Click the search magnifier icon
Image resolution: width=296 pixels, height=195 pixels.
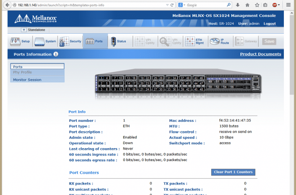(x=228, y=5)
